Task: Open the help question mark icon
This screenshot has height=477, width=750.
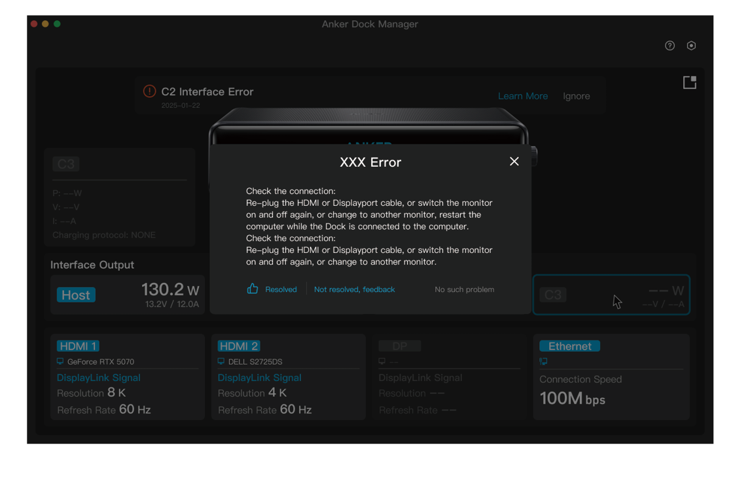Action: 670,45
